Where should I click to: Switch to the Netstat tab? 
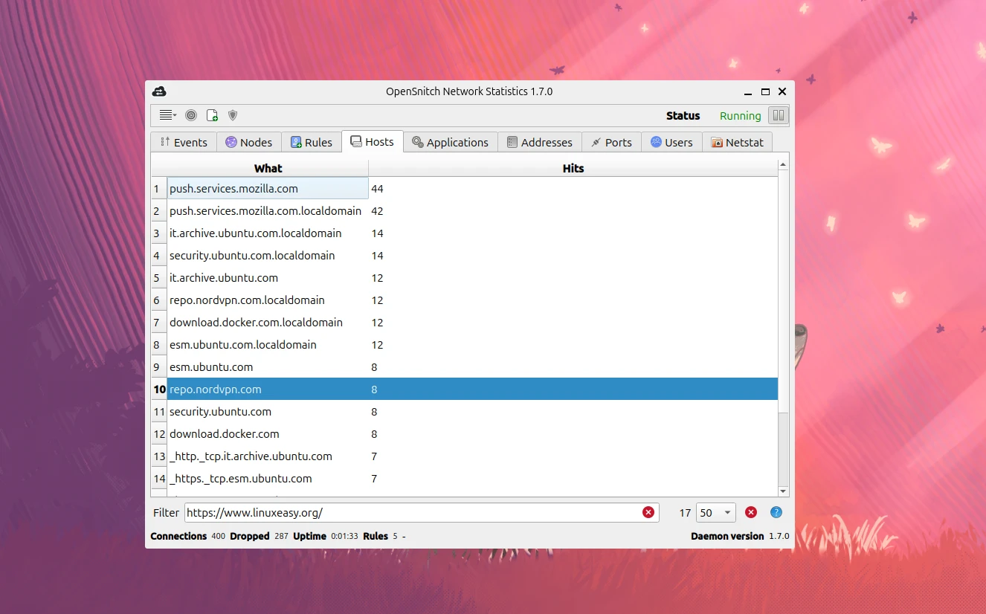(x=737, y=142)
